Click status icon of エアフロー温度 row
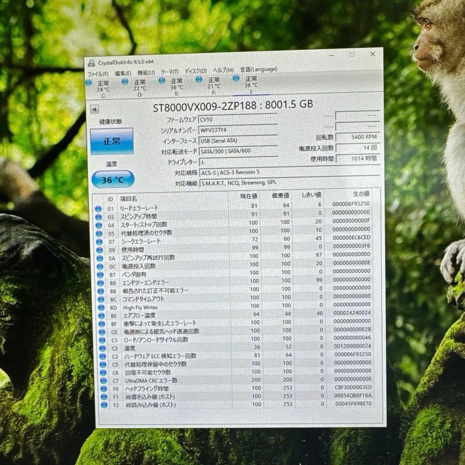This screenshot has height=465, width=465. click(x=102, y=316)
